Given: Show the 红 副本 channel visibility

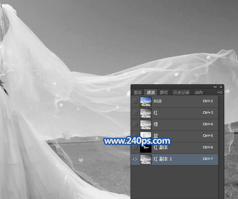Looking at the screenshot, I should pyautogui.click(x=135, y=147).
